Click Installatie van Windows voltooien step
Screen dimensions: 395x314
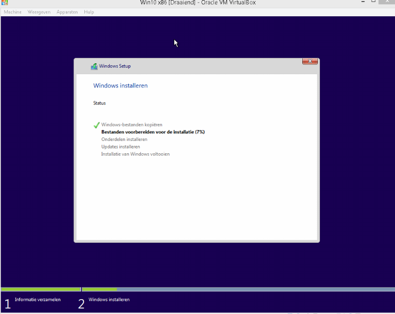(x=135, y=154)
